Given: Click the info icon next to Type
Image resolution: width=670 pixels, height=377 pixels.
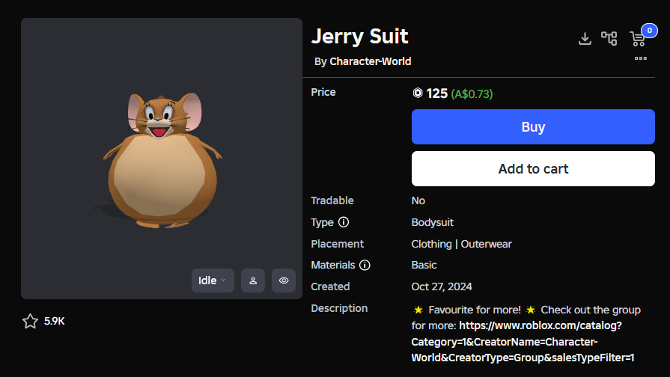Looking at the screenshot, I should [x=344, y=222].
